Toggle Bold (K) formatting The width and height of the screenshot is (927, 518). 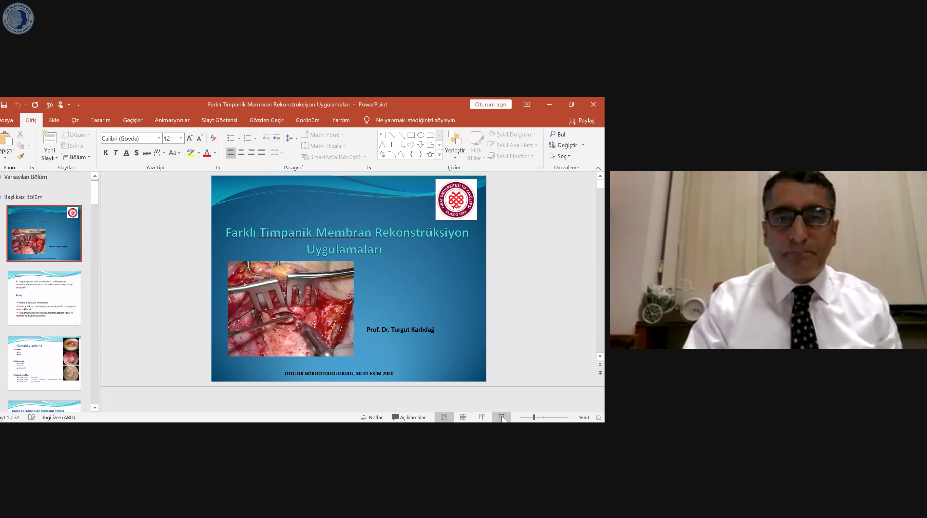coord(105,153)
